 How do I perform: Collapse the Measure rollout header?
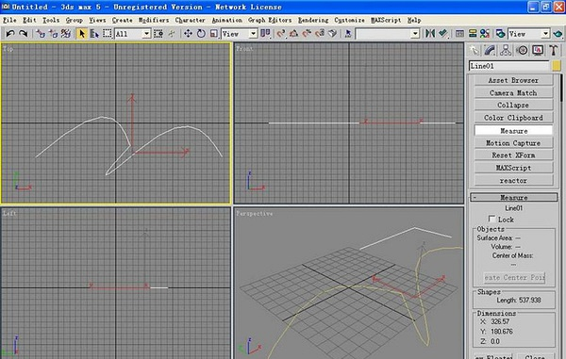click(514, 198)
